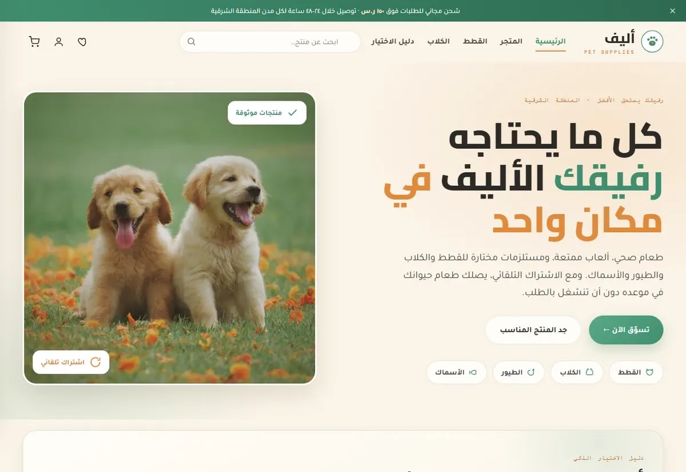Open دليل الاختيار nav item
This screenshot has height=472, width=686.
[x=393, y=42]
